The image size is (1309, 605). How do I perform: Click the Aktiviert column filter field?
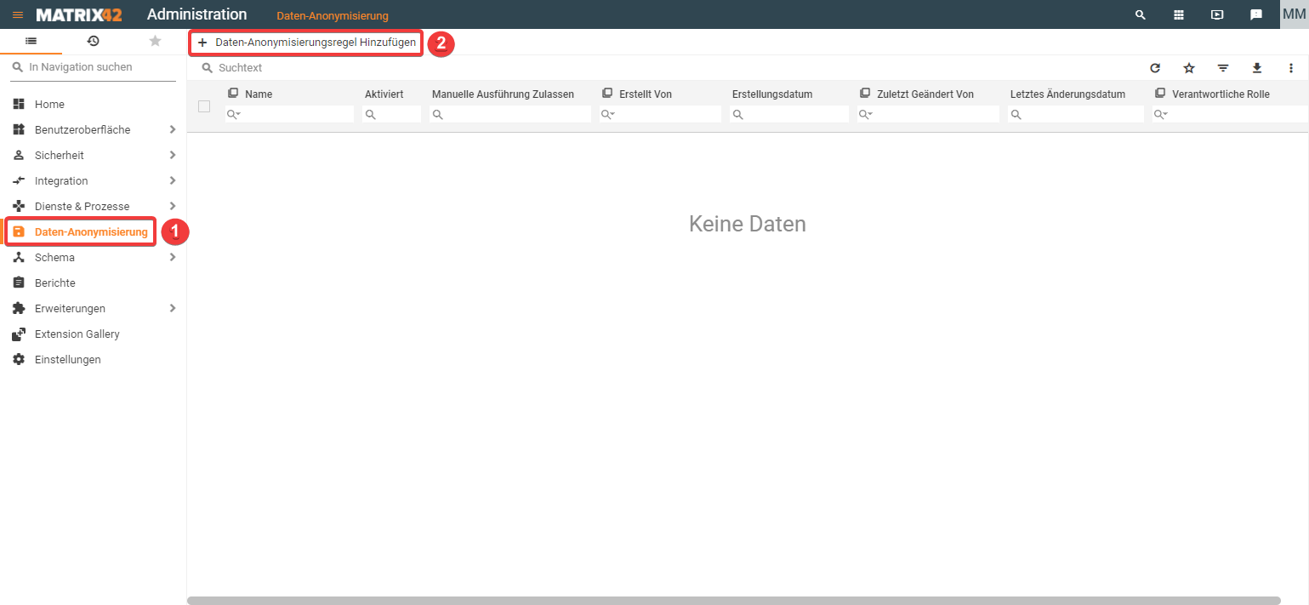pyautogui.click(x=391, y=114)
